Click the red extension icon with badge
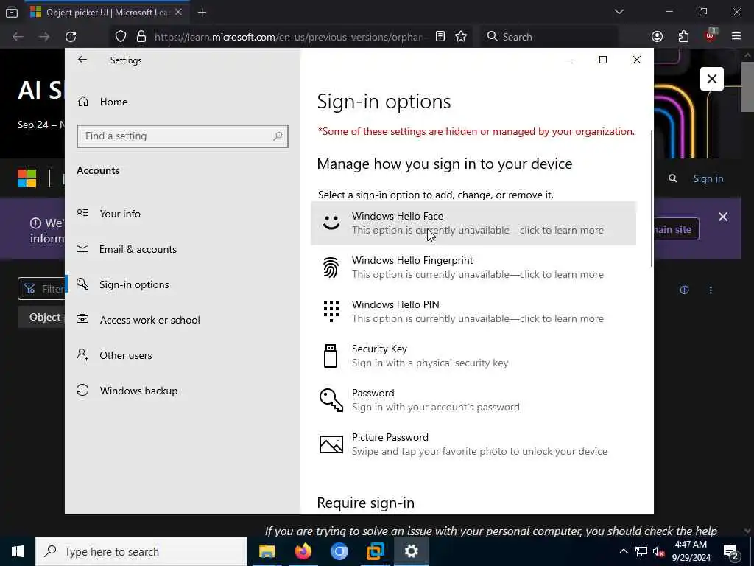Image resolution: width=754 pixels, height=566 pixels. pos(711,35)
